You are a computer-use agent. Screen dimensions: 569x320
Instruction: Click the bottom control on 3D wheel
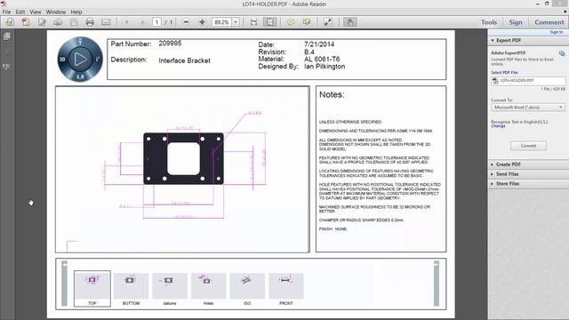pos(80,77)
